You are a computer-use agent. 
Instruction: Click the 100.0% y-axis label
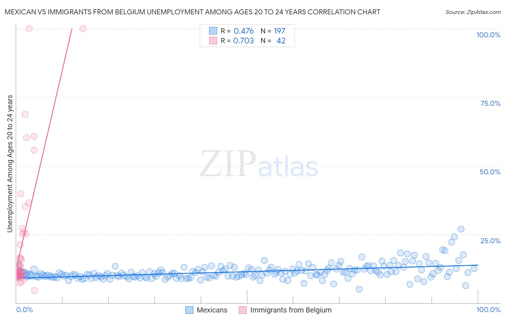pyautogui.click(x=488, y=35)
